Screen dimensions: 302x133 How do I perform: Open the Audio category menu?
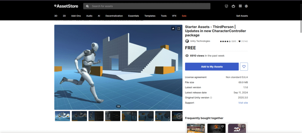click(89, 16)
